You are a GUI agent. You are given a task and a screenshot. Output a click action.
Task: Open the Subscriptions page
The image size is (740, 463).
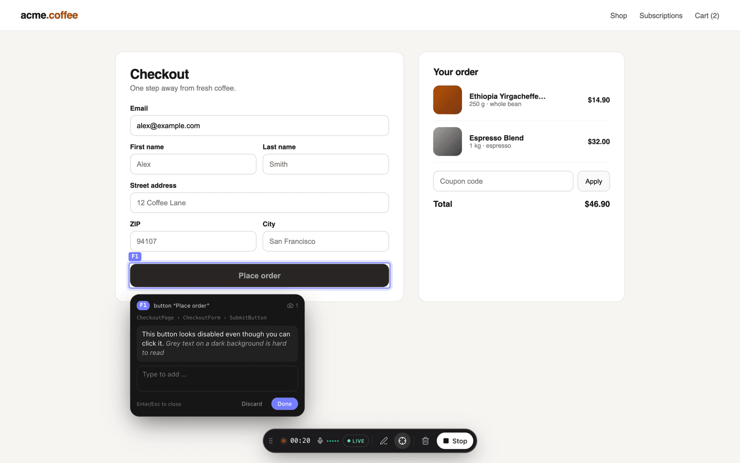661,16
